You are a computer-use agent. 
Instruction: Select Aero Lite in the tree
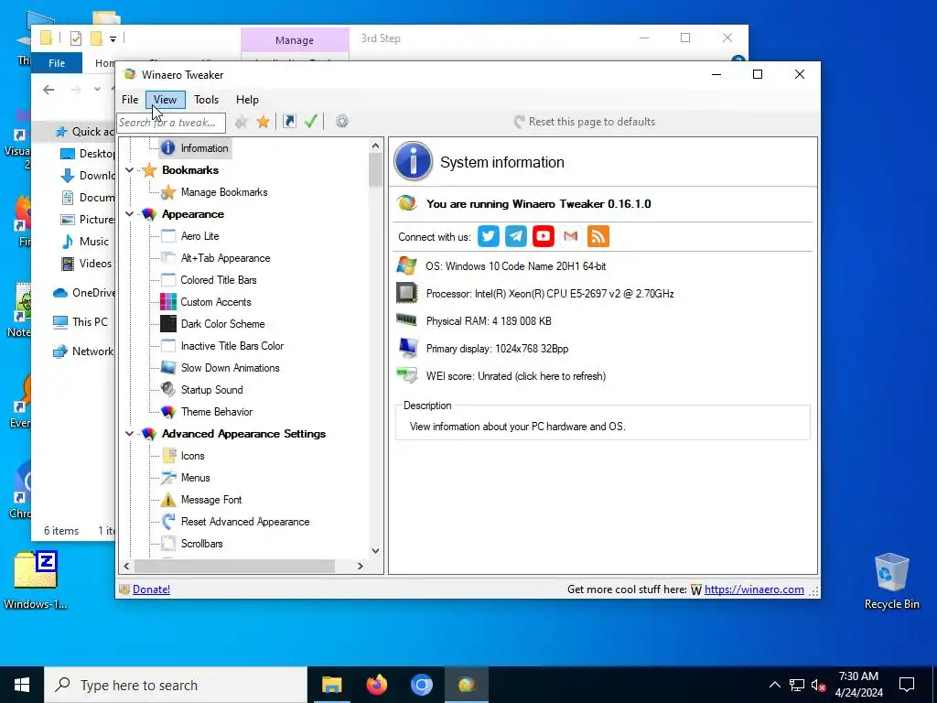[200, 236]
